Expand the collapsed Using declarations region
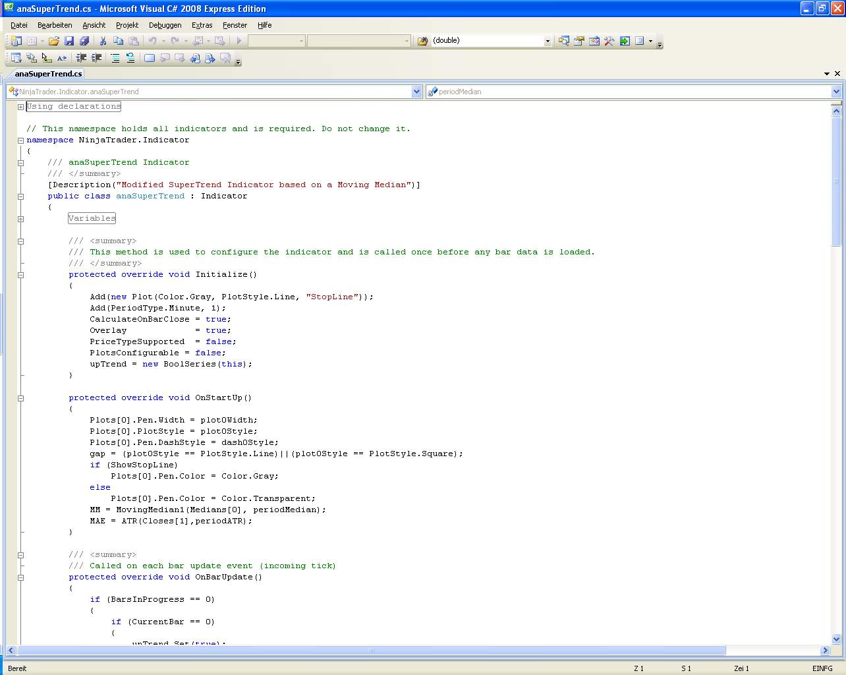Image resolution: width=846 pixels, height=675 pixels. 20,107
